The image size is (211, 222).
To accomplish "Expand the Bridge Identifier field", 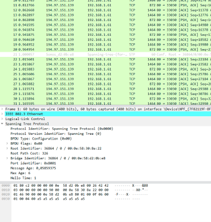I will click(7, 158).
